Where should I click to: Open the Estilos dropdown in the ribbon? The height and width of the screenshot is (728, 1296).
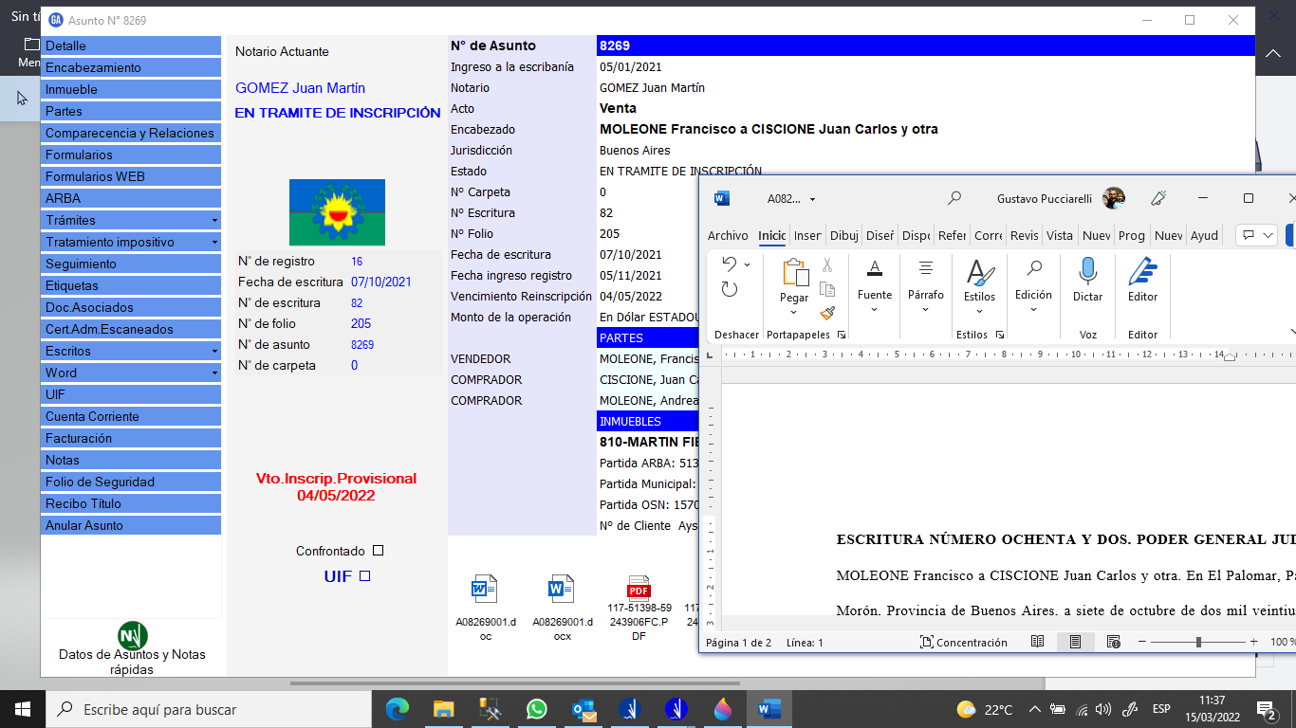[x=979, y=311]
